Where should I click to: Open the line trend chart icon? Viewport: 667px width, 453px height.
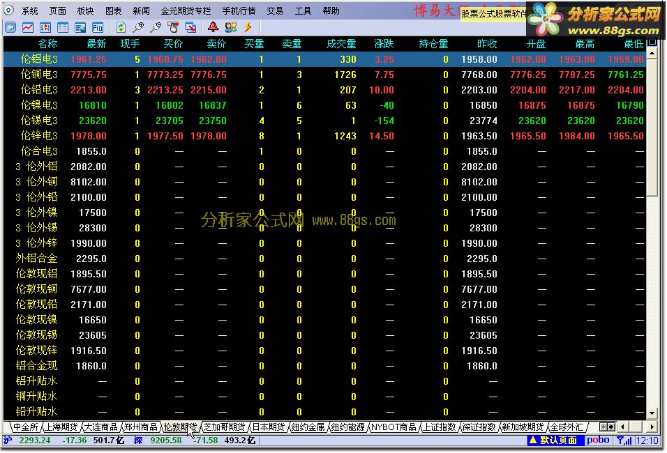pyautogui.click(x=28, y=28)
